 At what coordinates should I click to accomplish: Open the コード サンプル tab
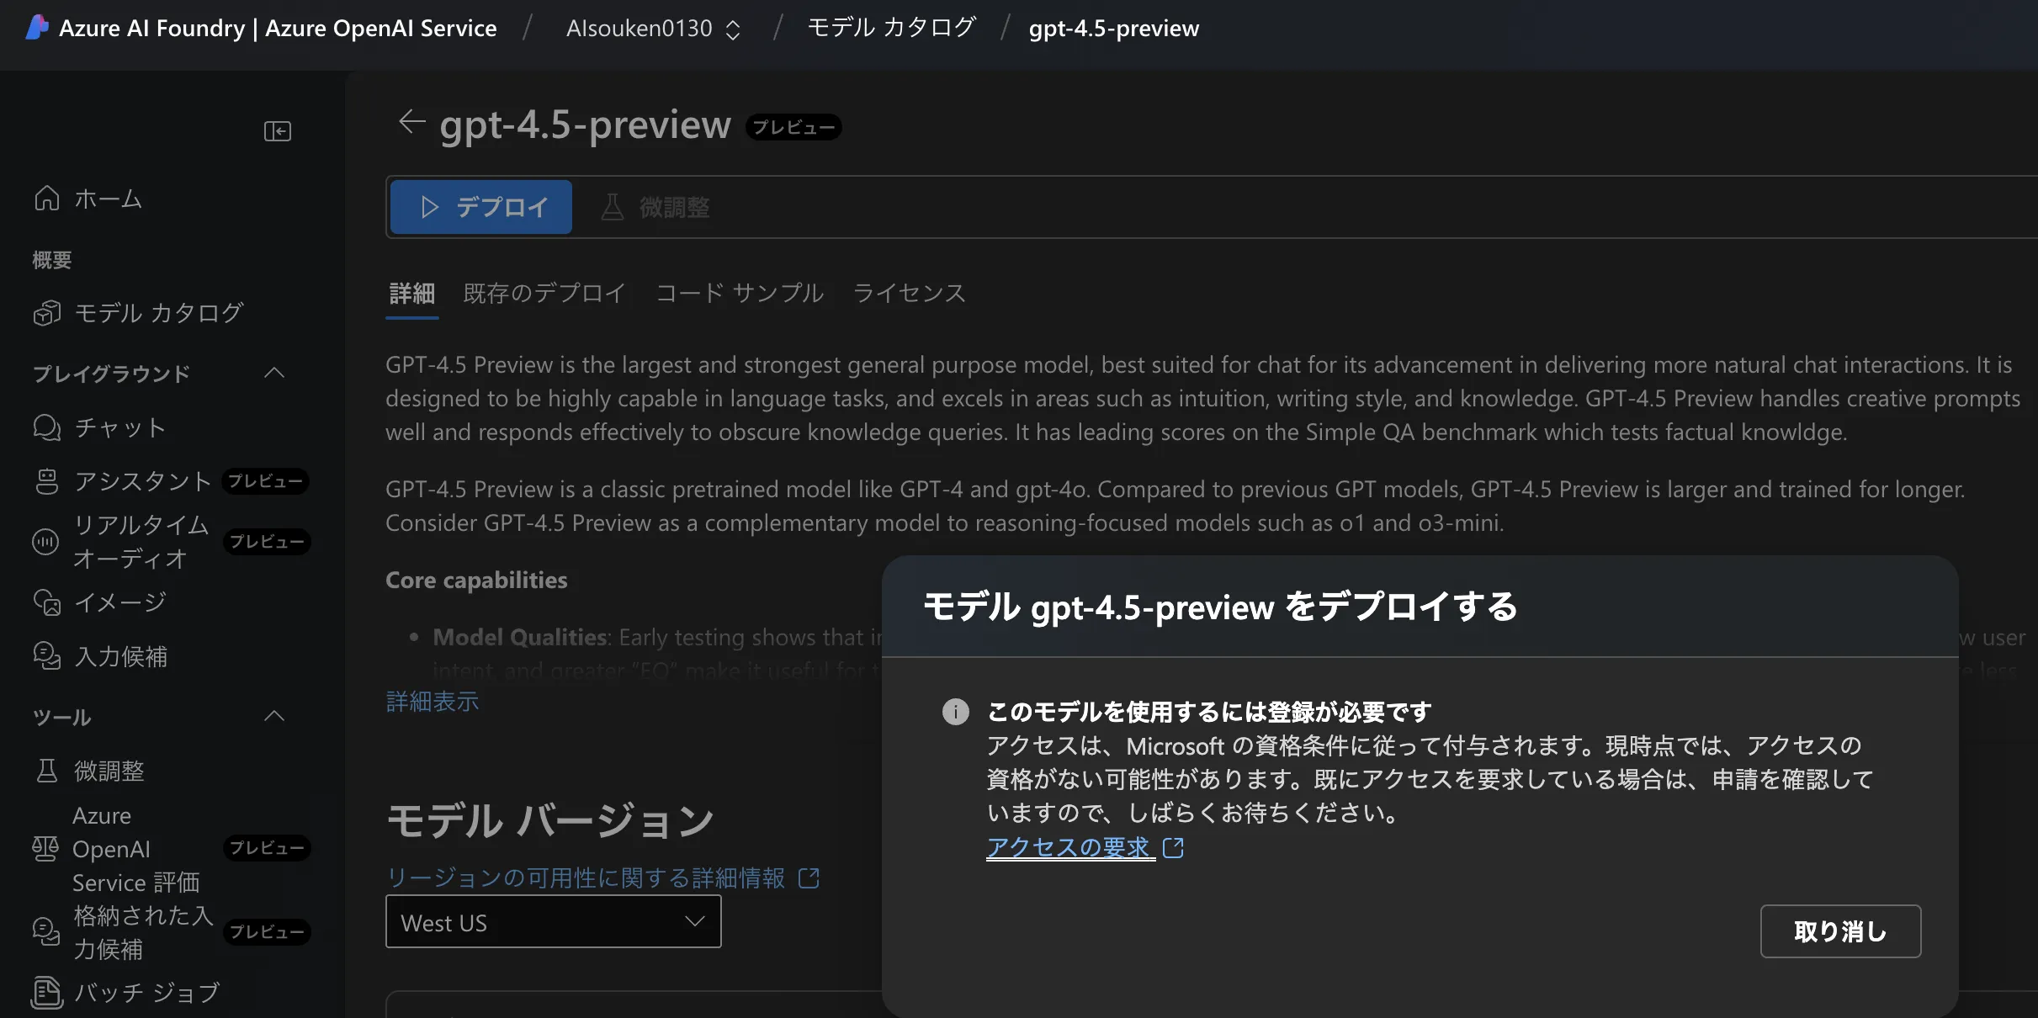pos(740,293)
